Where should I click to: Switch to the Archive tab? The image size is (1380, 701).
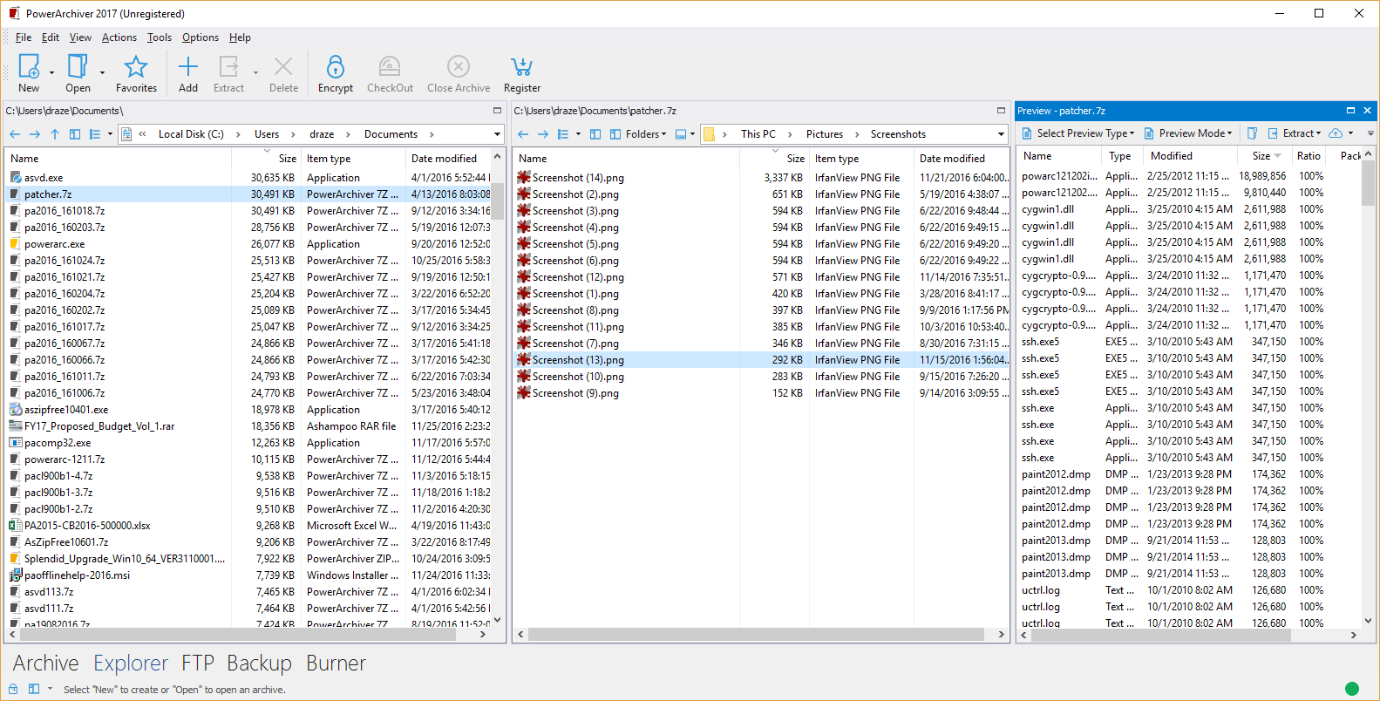(45, 664)
